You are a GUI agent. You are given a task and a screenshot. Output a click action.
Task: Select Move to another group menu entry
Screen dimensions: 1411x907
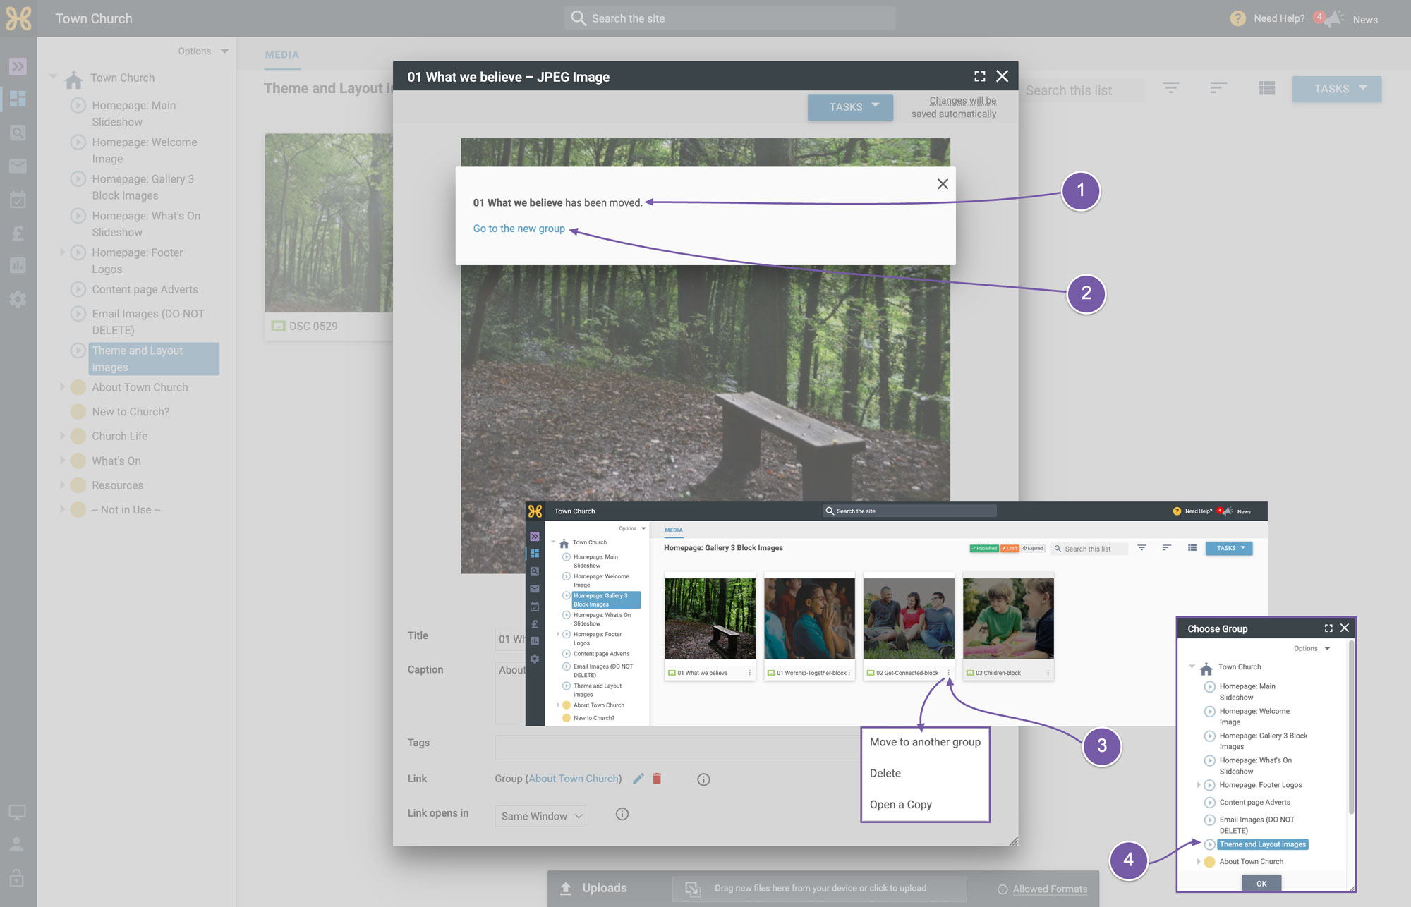pyautogui.click(x=925, y=742)
